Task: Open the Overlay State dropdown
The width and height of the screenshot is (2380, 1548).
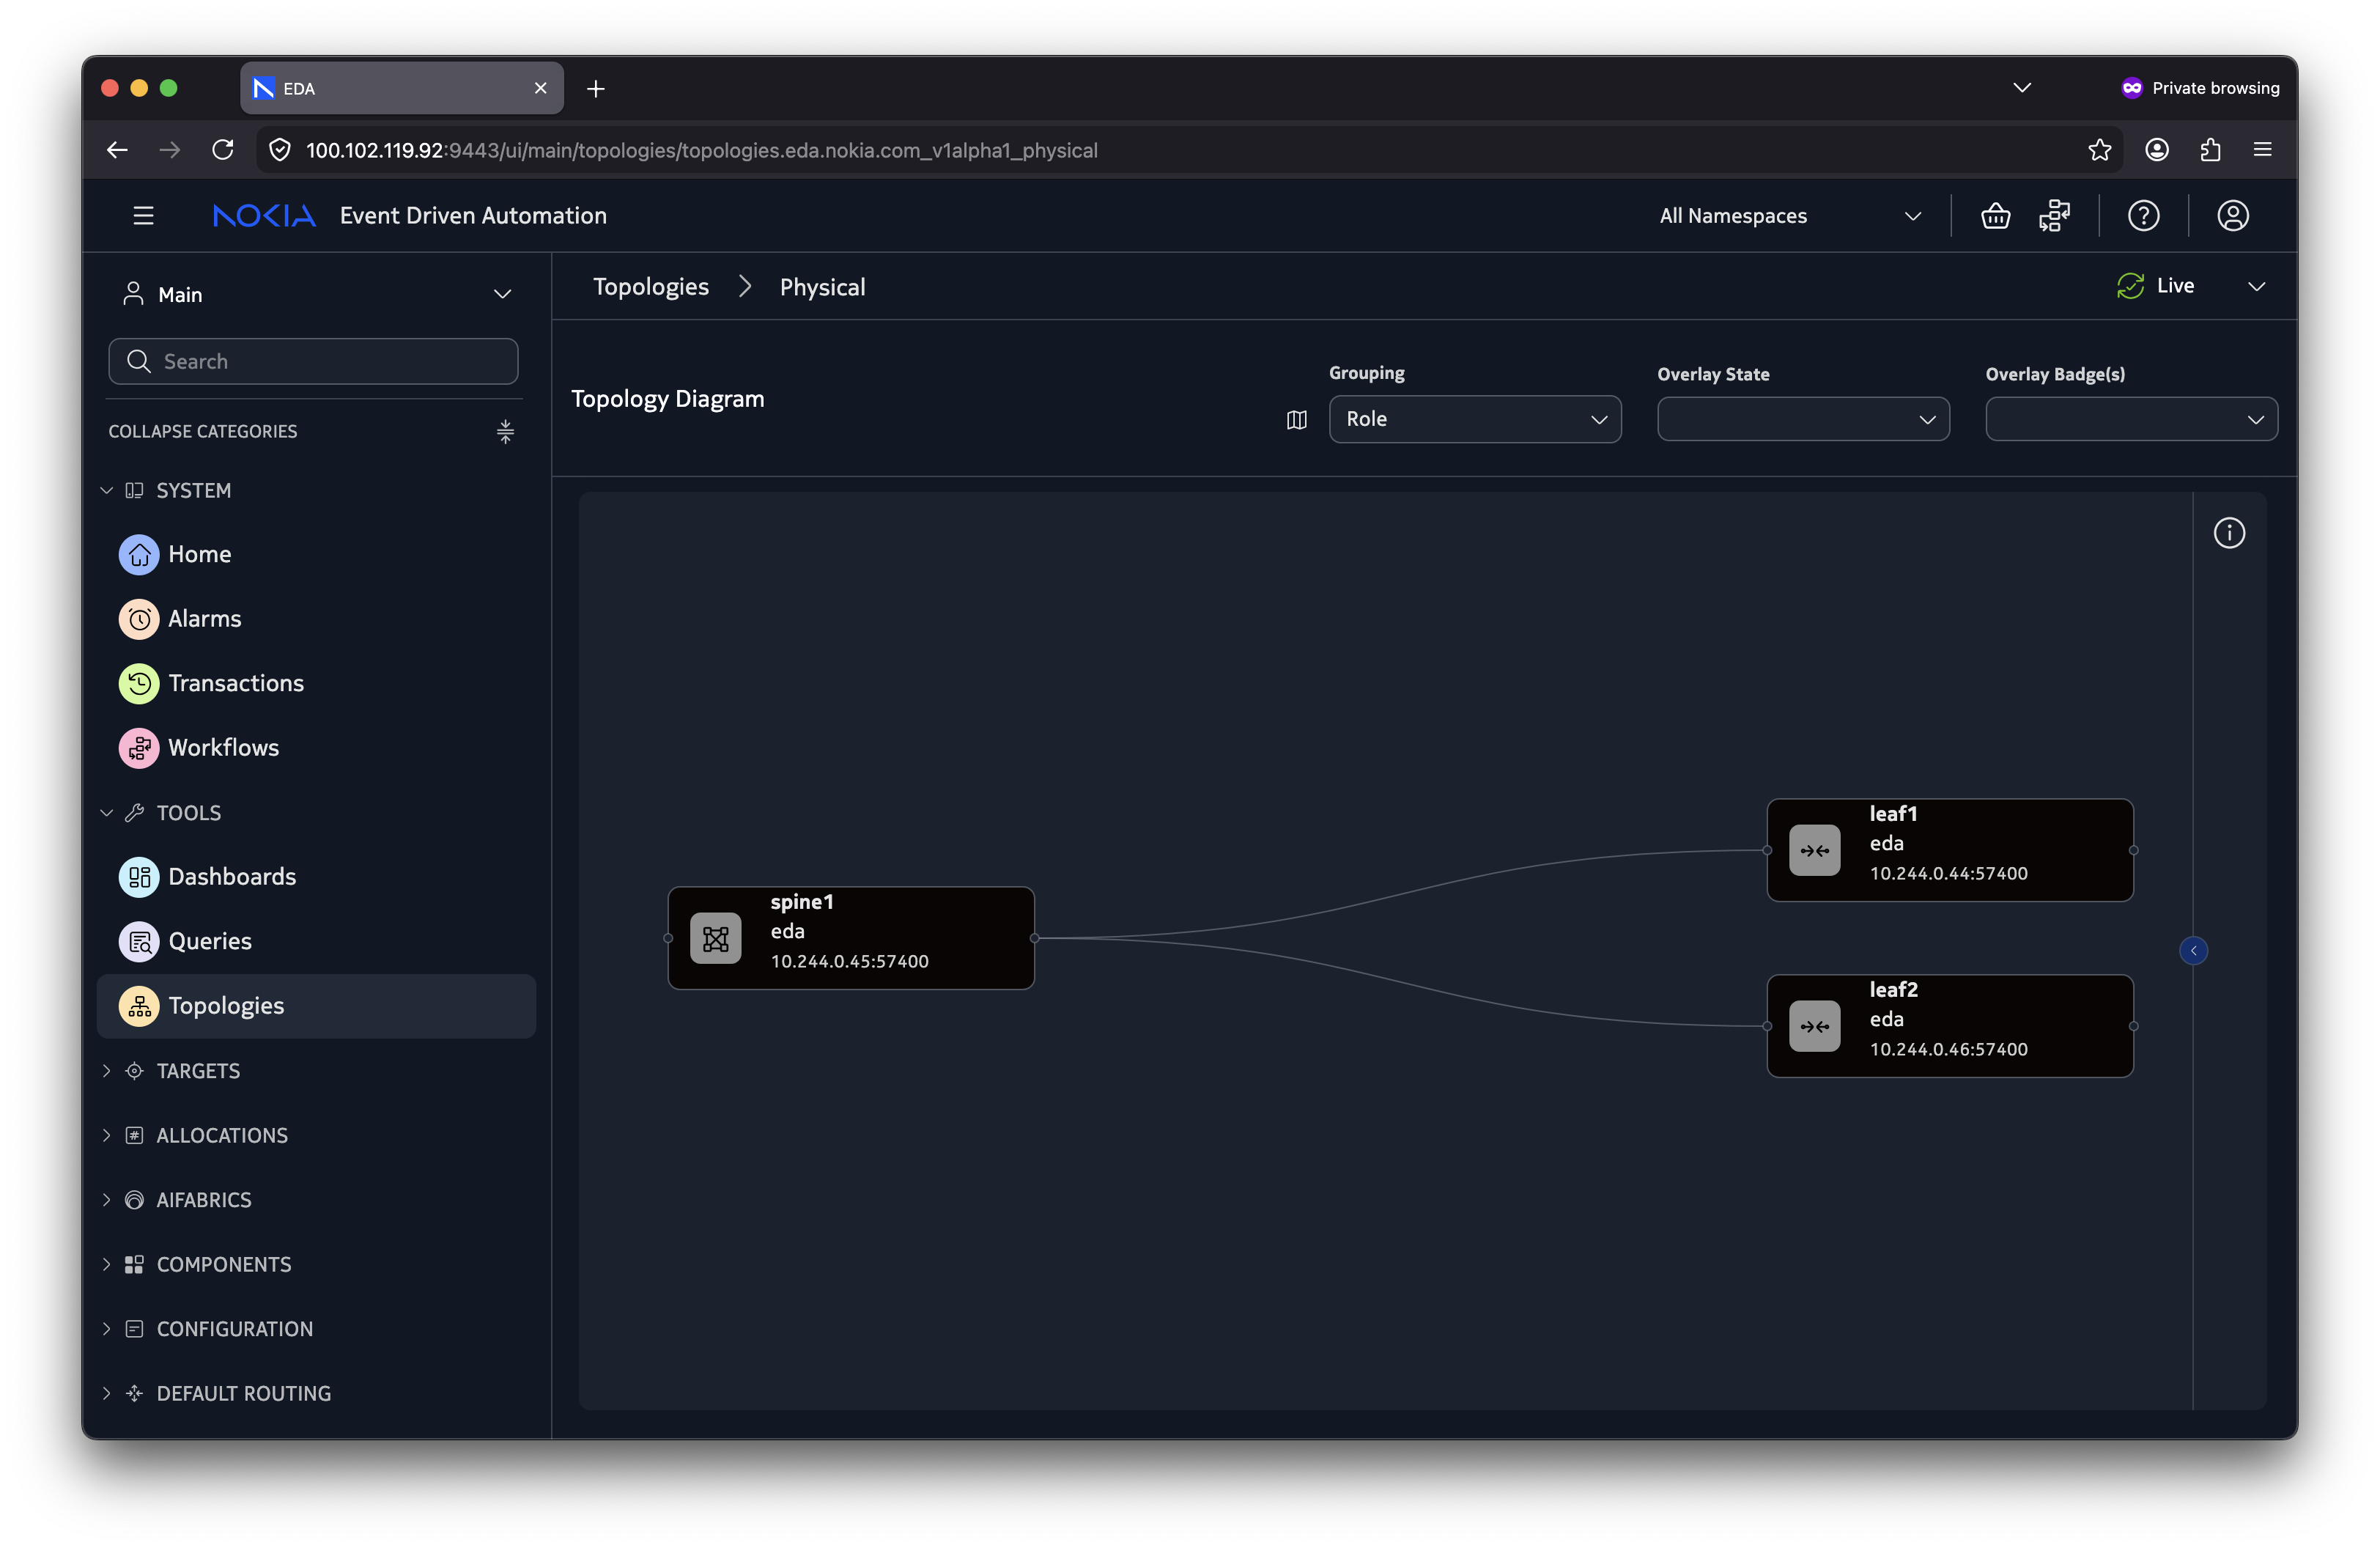Action: click(x=1803, y=419)
